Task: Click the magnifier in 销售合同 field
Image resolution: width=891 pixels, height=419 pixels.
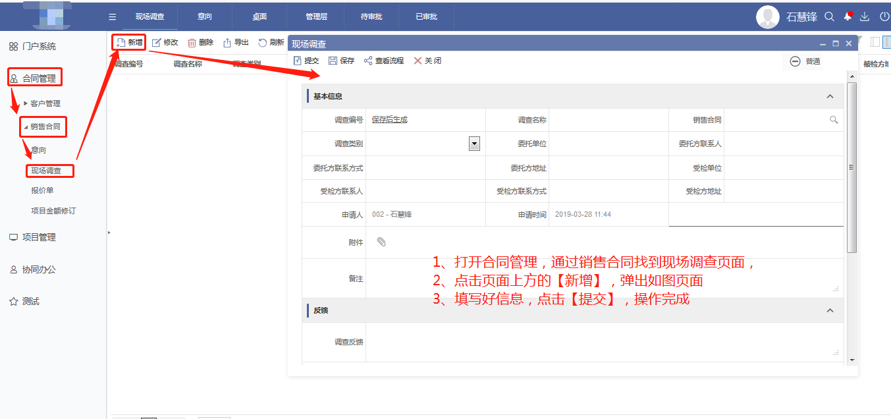Action: click(833, 120)
